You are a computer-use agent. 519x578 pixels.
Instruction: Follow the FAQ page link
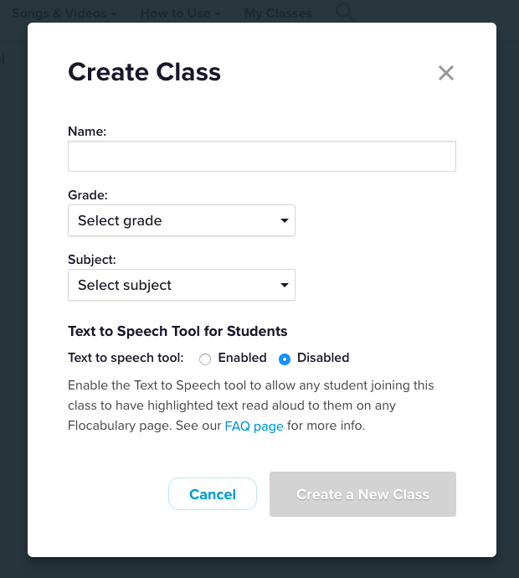click(254, 426)
